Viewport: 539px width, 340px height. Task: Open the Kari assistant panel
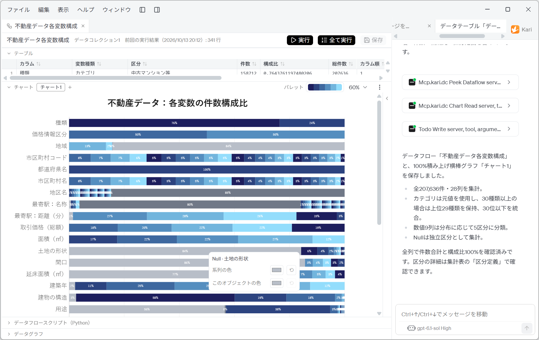click(x=521, y=29)
